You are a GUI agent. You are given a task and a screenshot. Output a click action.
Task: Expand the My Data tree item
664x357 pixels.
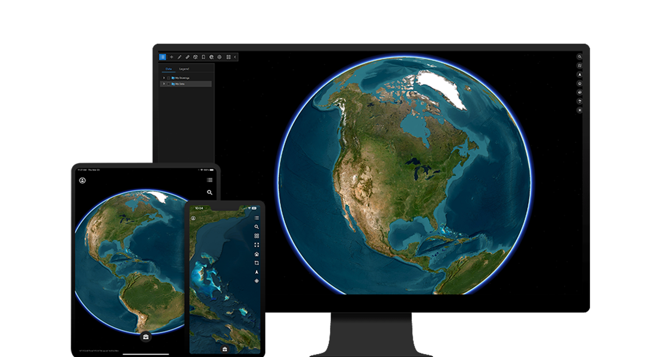pos(163,83)
